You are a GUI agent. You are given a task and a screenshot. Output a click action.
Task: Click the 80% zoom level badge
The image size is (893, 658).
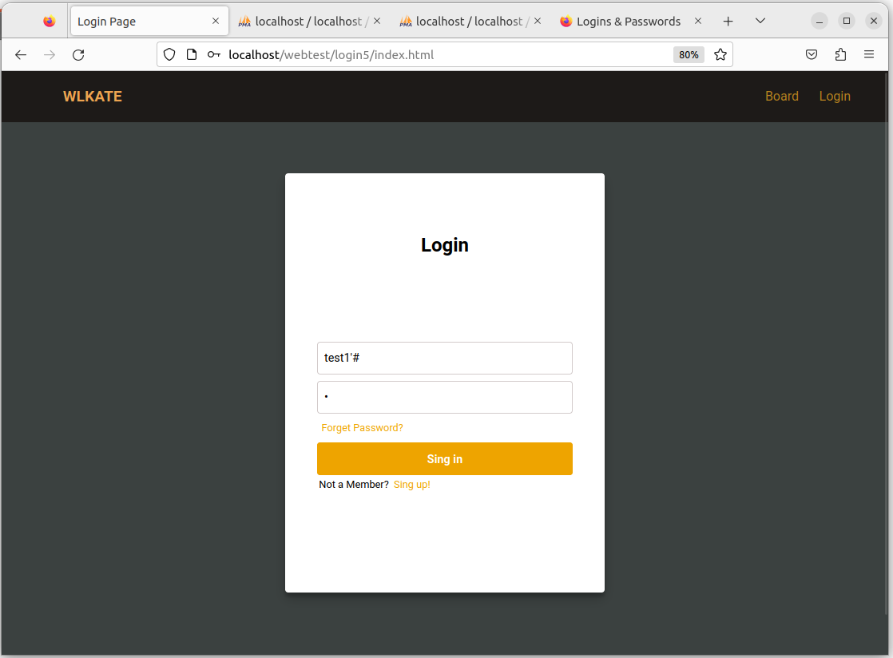pos(689,54)
